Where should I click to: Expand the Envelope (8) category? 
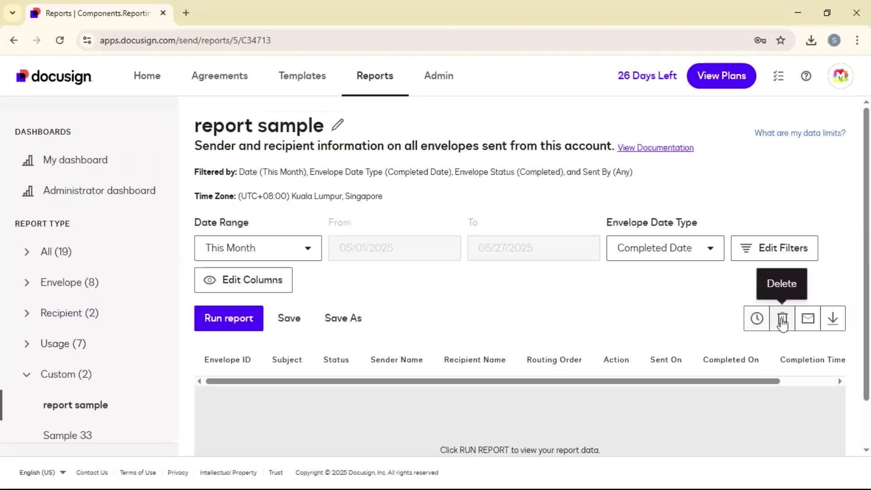[x=27, y=283]
